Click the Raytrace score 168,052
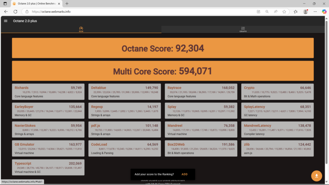The width and height of the screenshot is (329, 185). (228, 88)
